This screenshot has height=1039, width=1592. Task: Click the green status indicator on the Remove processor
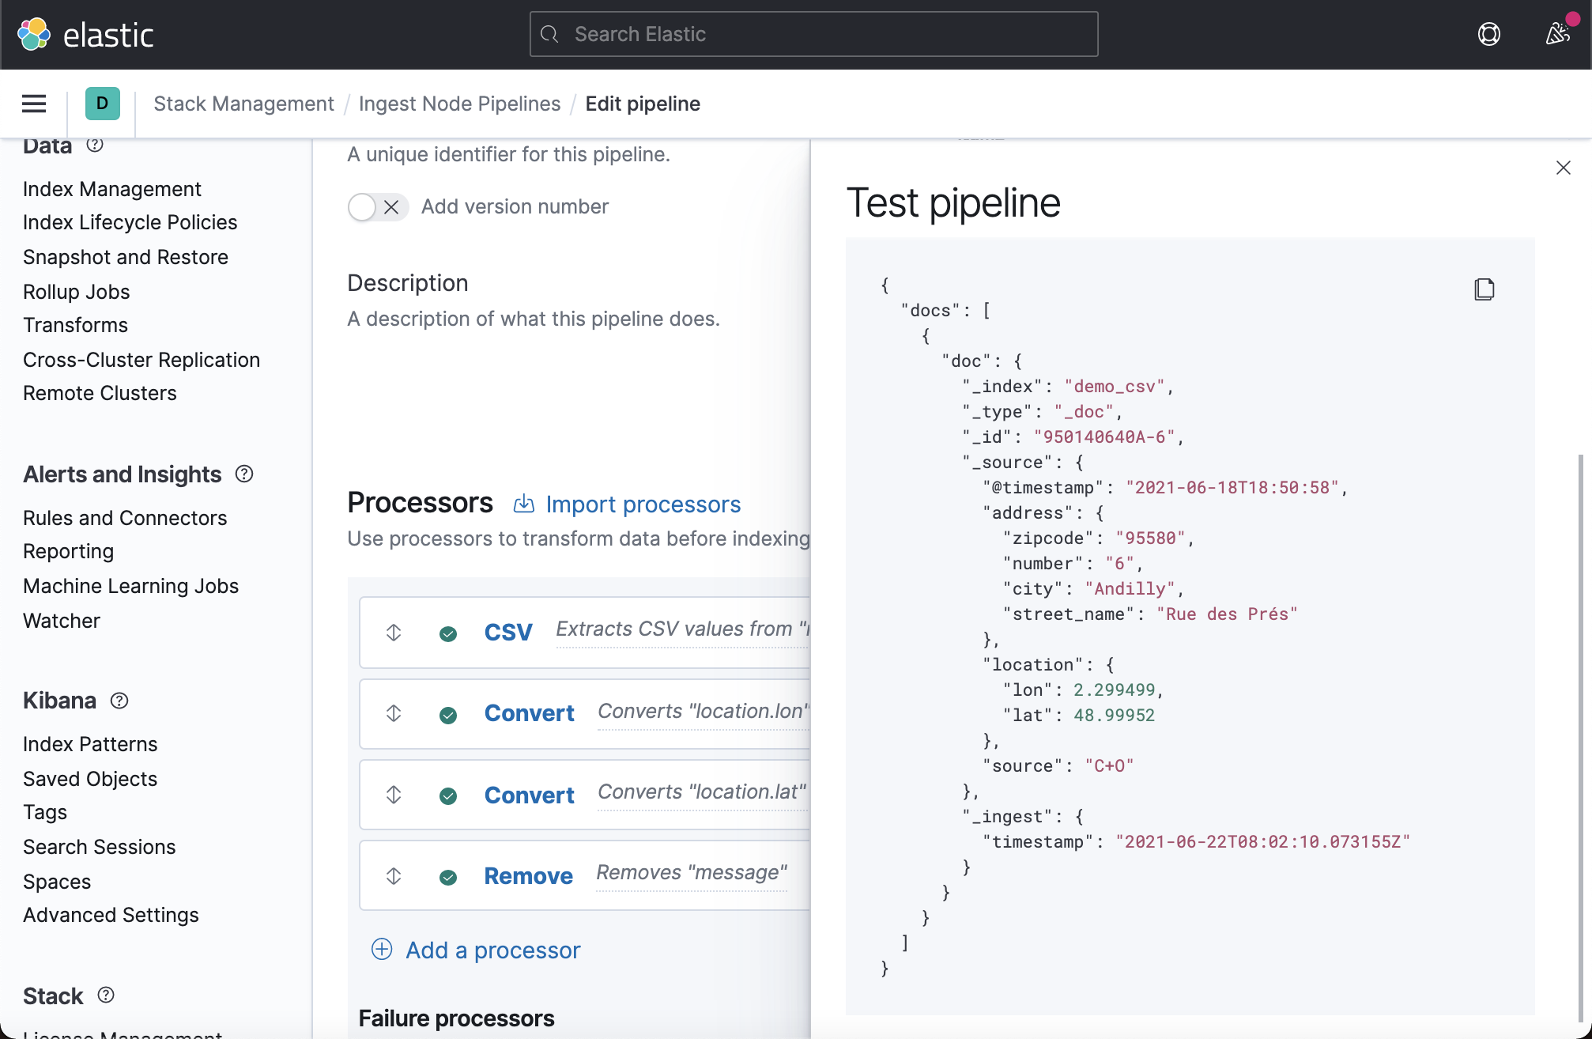(x=448, y=876)
